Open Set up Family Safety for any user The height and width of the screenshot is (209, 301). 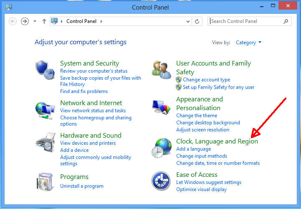pos(218,87)
